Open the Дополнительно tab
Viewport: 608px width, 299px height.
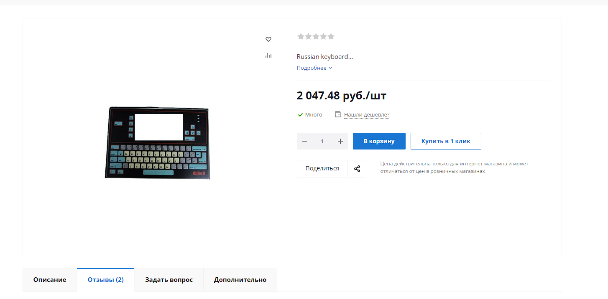[x=240, y=280]
